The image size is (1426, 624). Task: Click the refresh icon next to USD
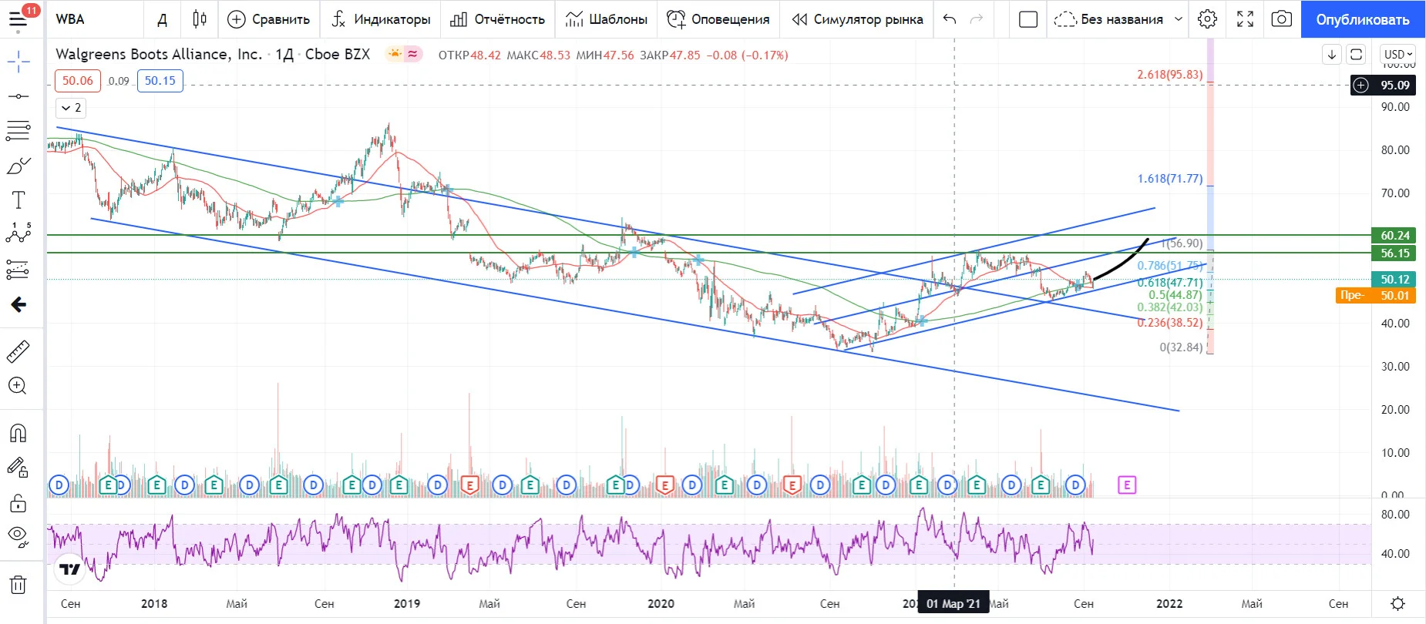pyautogui.click(x=1356, y=55)
